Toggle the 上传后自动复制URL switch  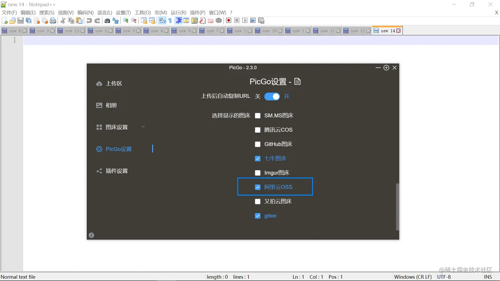(272, 96)
